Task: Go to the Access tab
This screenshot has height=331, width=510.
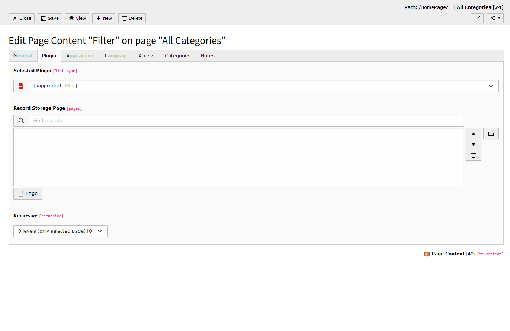Action: 146,56
